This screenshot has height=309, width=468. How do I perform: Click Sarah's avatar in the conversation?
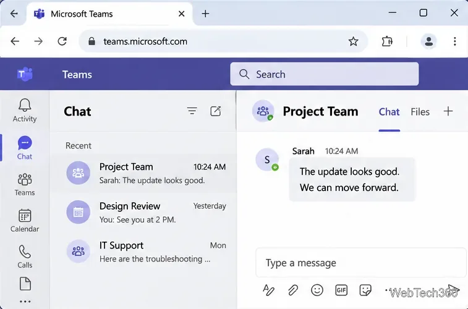[x=267, y=159]
